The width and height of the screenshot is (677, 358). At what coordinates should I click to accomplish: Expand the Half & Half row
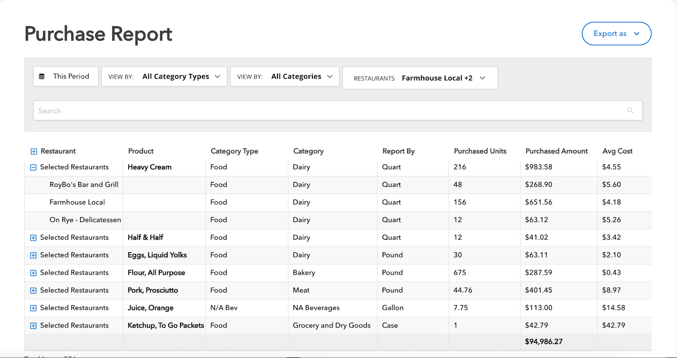point(33,238)
